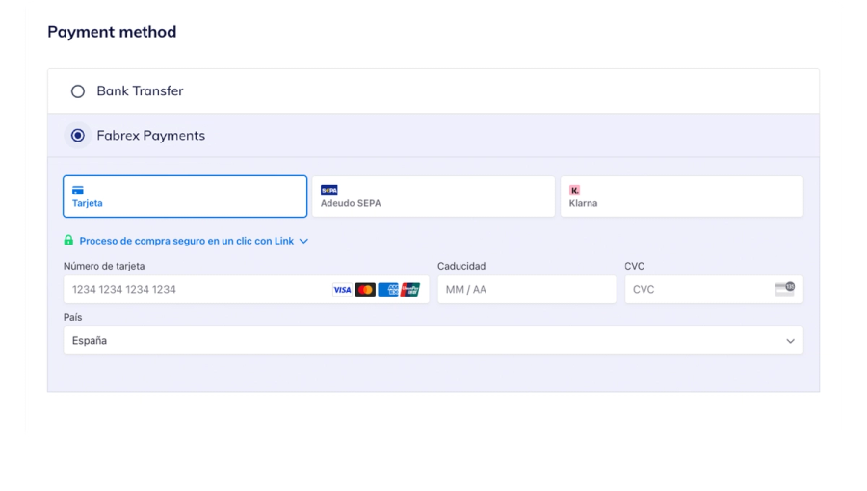Image resolution: width=867 pixels, height=491 pixels.
Task: Click the UnionPay logo
Action: 410,290
